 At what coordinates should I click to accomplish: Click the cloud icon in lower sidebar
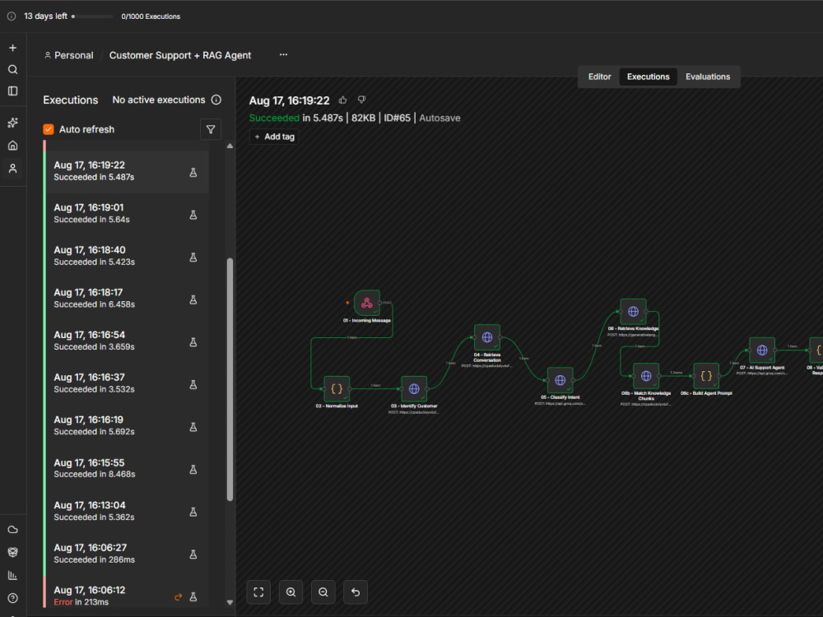12,529
